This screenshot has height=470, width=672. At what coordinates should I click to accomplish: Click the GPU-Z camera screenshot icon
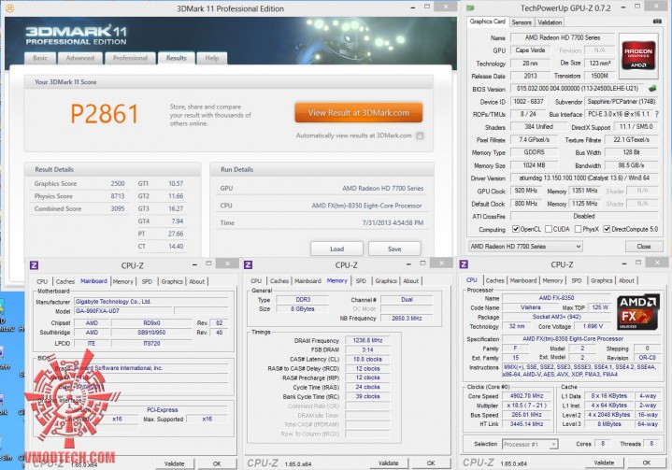[656, 21]
